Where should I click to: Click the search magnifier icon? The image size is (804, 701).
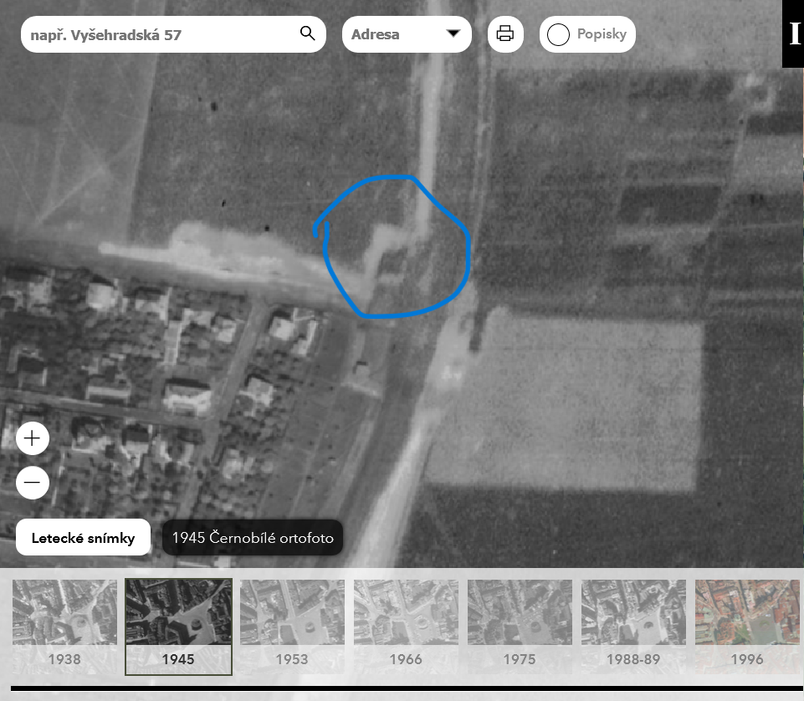(307, 33)
